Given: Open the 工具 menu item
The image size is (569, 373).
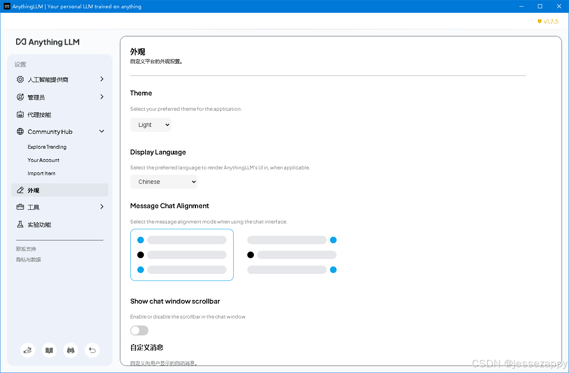Looking at the screenshot, I should (x=60, y=207).
